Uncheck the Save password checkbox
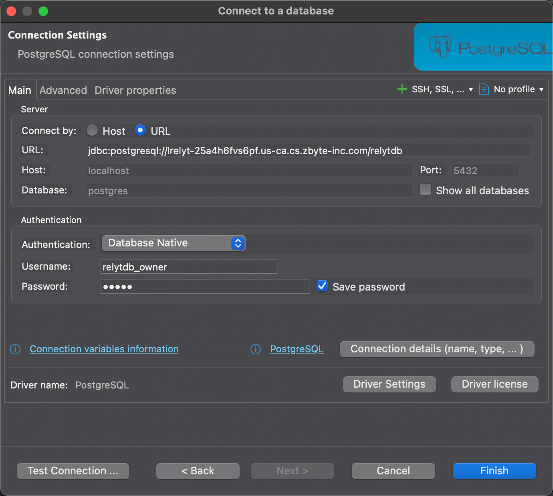 click(x=322, y=286)
